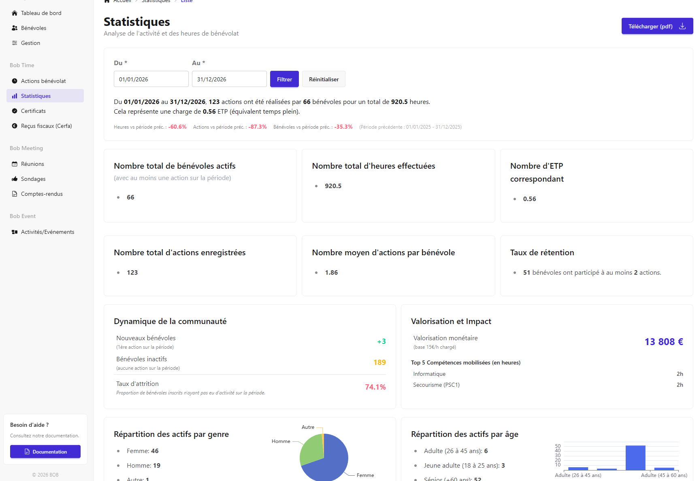Navigate to Sondages
The image size is (699, 481).
pyautogui.click(x=45, y=179)
